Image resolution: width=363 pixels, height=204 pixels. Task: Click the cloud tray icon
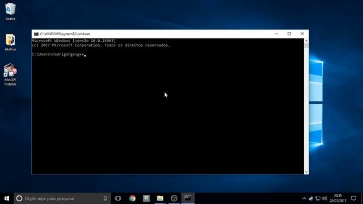pyautogui.click(x=311, y=198)
